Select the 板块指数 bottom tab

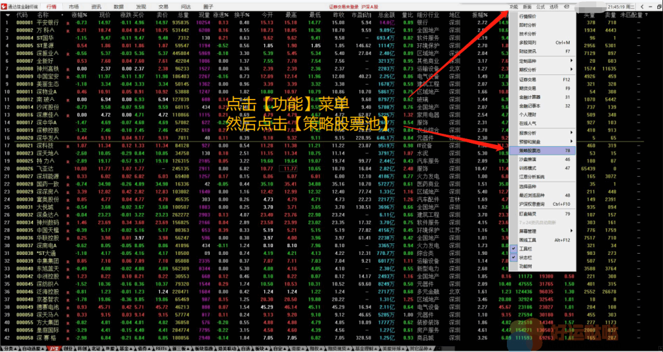pos(203,349)
